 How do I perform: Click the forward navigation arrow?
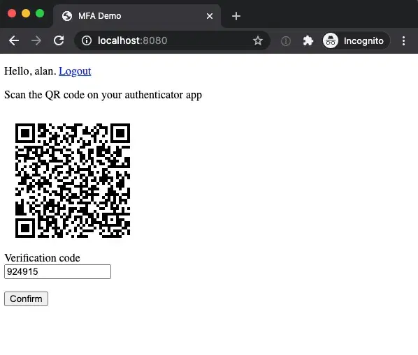point(36,40)
